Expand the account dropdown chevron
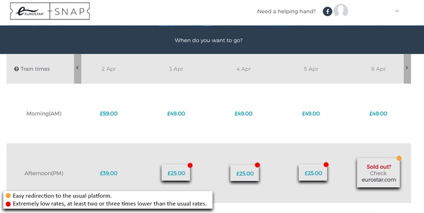 [397, 11]
